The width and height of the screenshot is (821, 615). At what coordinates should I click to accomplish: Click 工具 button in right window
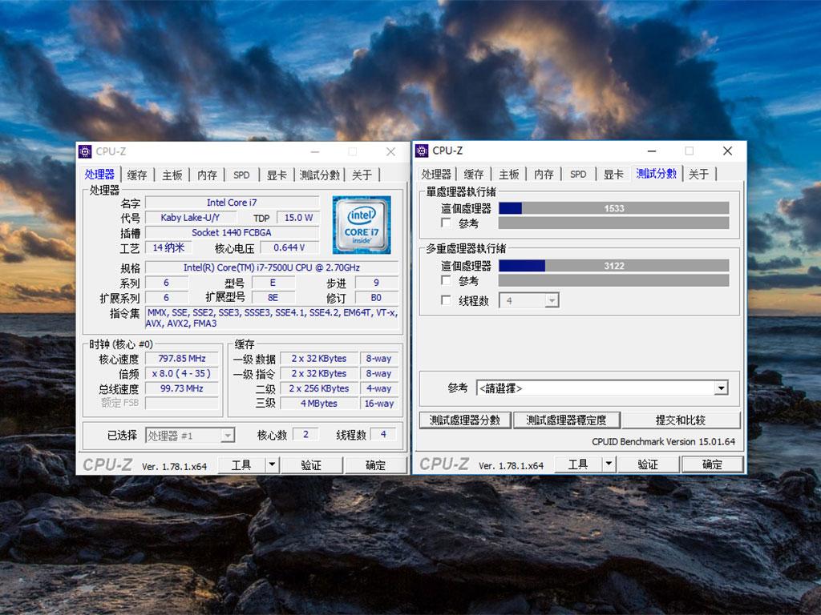click(x=578, y=464)
